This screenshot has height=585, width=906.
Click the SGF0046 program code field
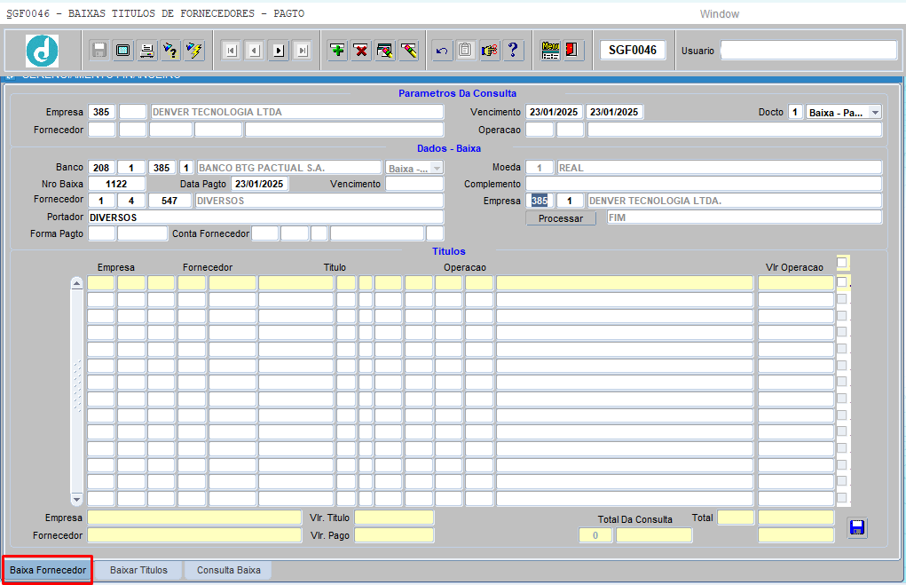(x=632, y=51)
